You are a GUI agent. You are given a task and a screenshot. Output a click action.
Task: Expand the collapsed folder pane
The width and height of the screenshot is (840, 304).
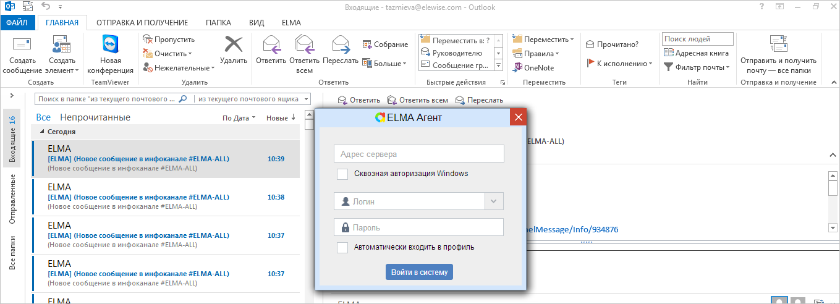click(x=12, y=96)
